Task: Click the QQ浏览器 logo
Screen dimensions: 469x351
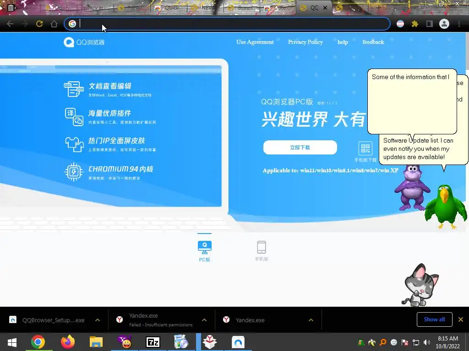Action: pos(84,42)
